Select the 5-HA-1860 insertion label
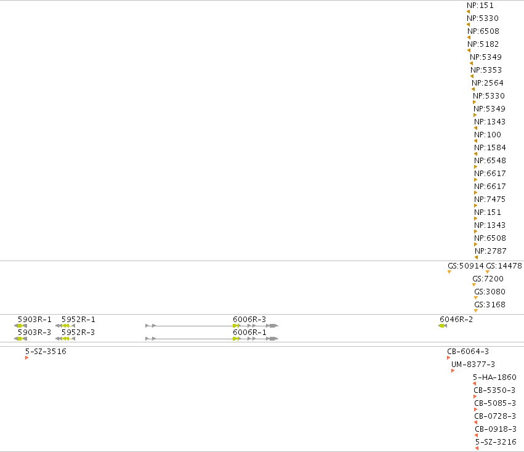This screenshot has height=452, width=524. 494,377
